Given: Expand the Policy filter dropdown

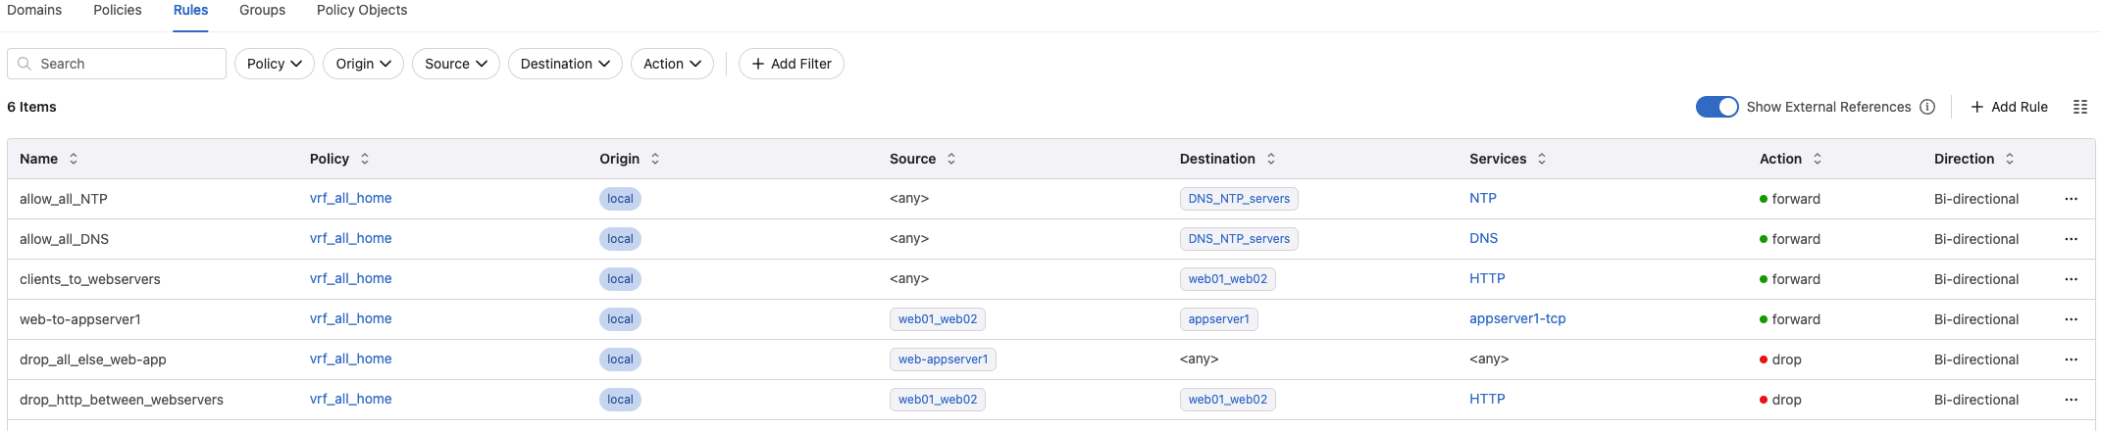Looking at the screenshot, I should point(274,64).
